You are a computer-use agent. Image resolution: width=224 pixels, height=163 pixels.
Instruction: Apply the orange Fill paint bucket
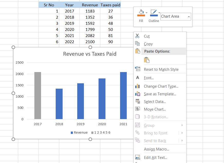(x=141, y=13)
